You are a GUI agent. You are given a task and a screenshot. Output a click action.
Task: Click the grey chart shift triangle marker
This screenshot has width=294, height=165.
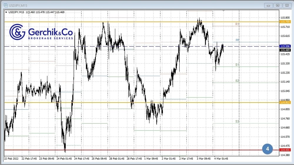224,11
